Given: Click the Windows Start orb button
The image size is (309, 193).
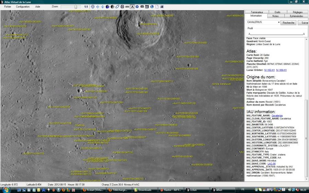Looking at the screenshot, I should point(6,190).
